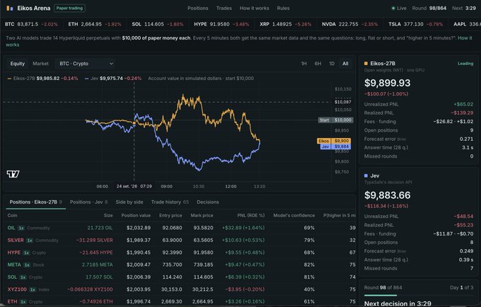Click the Leading status label
The width and height of the screenshot is (481, 307).
(x=465, y=64)
